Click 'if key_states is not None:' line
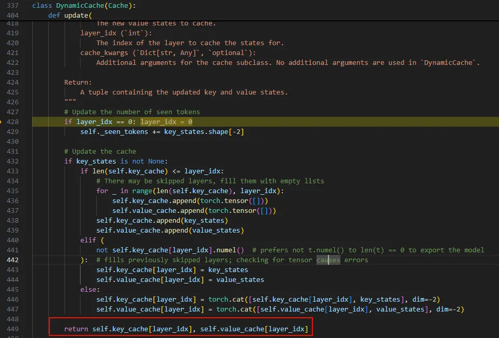Image resolution: width=499 pixels, height=338 pixels. tap(116, 161)
